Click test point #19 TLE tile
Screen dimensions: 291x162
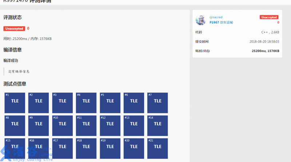coord(110,148)
